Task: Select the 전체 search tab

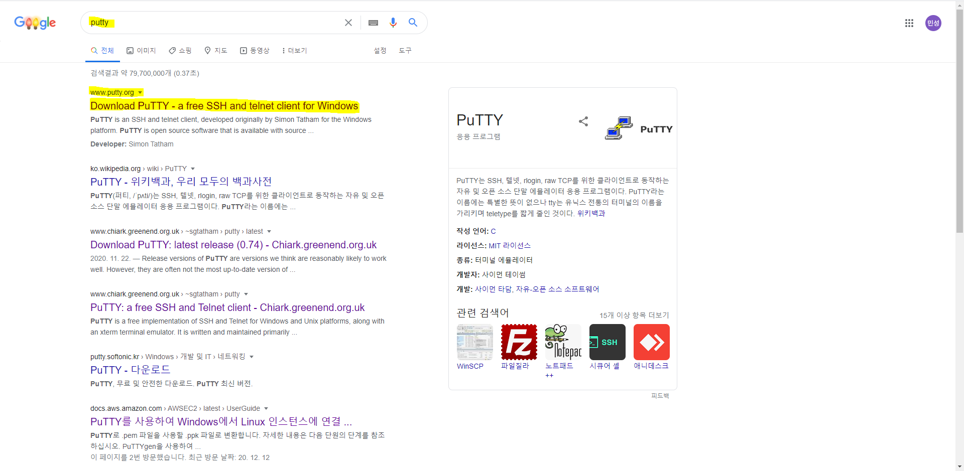Action: (102, 51)
